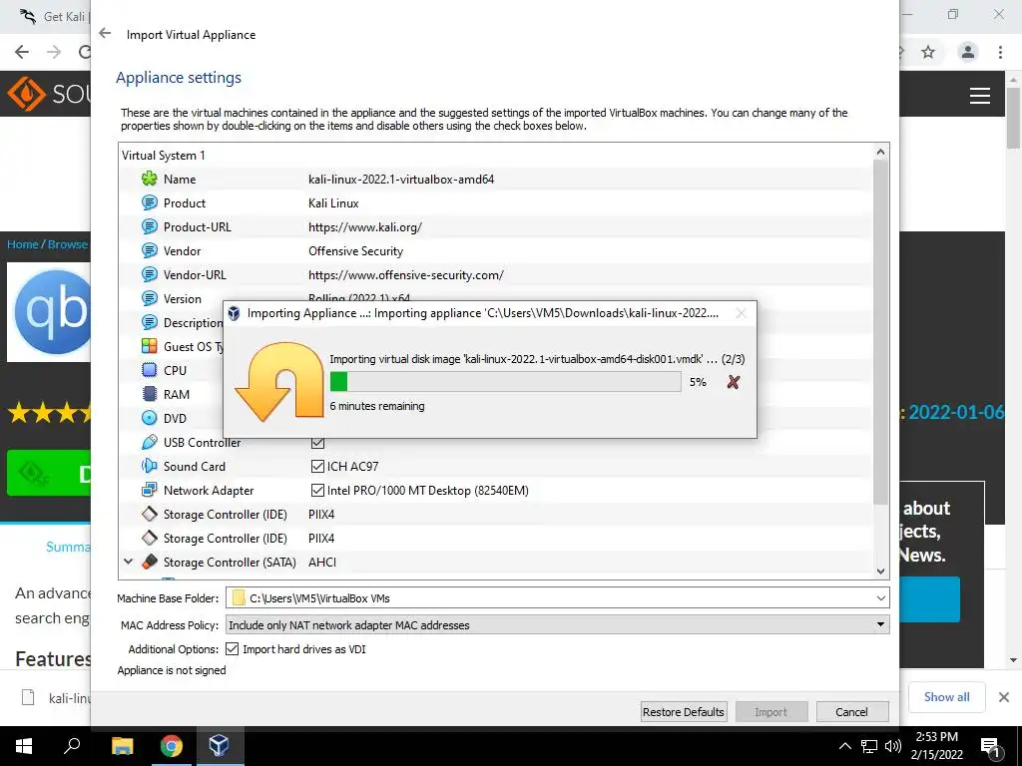Screen dimensions: 1022x766
Task: Click the disabled Import button
Action: (771, 712)
